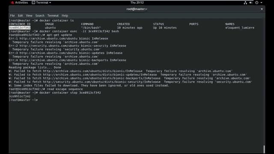
Task: Click the 'read escape sequence' line
Action: point(46,89)
